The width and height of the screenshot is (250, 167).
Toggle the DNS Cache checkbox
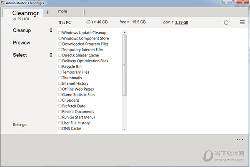coord(60,128)
